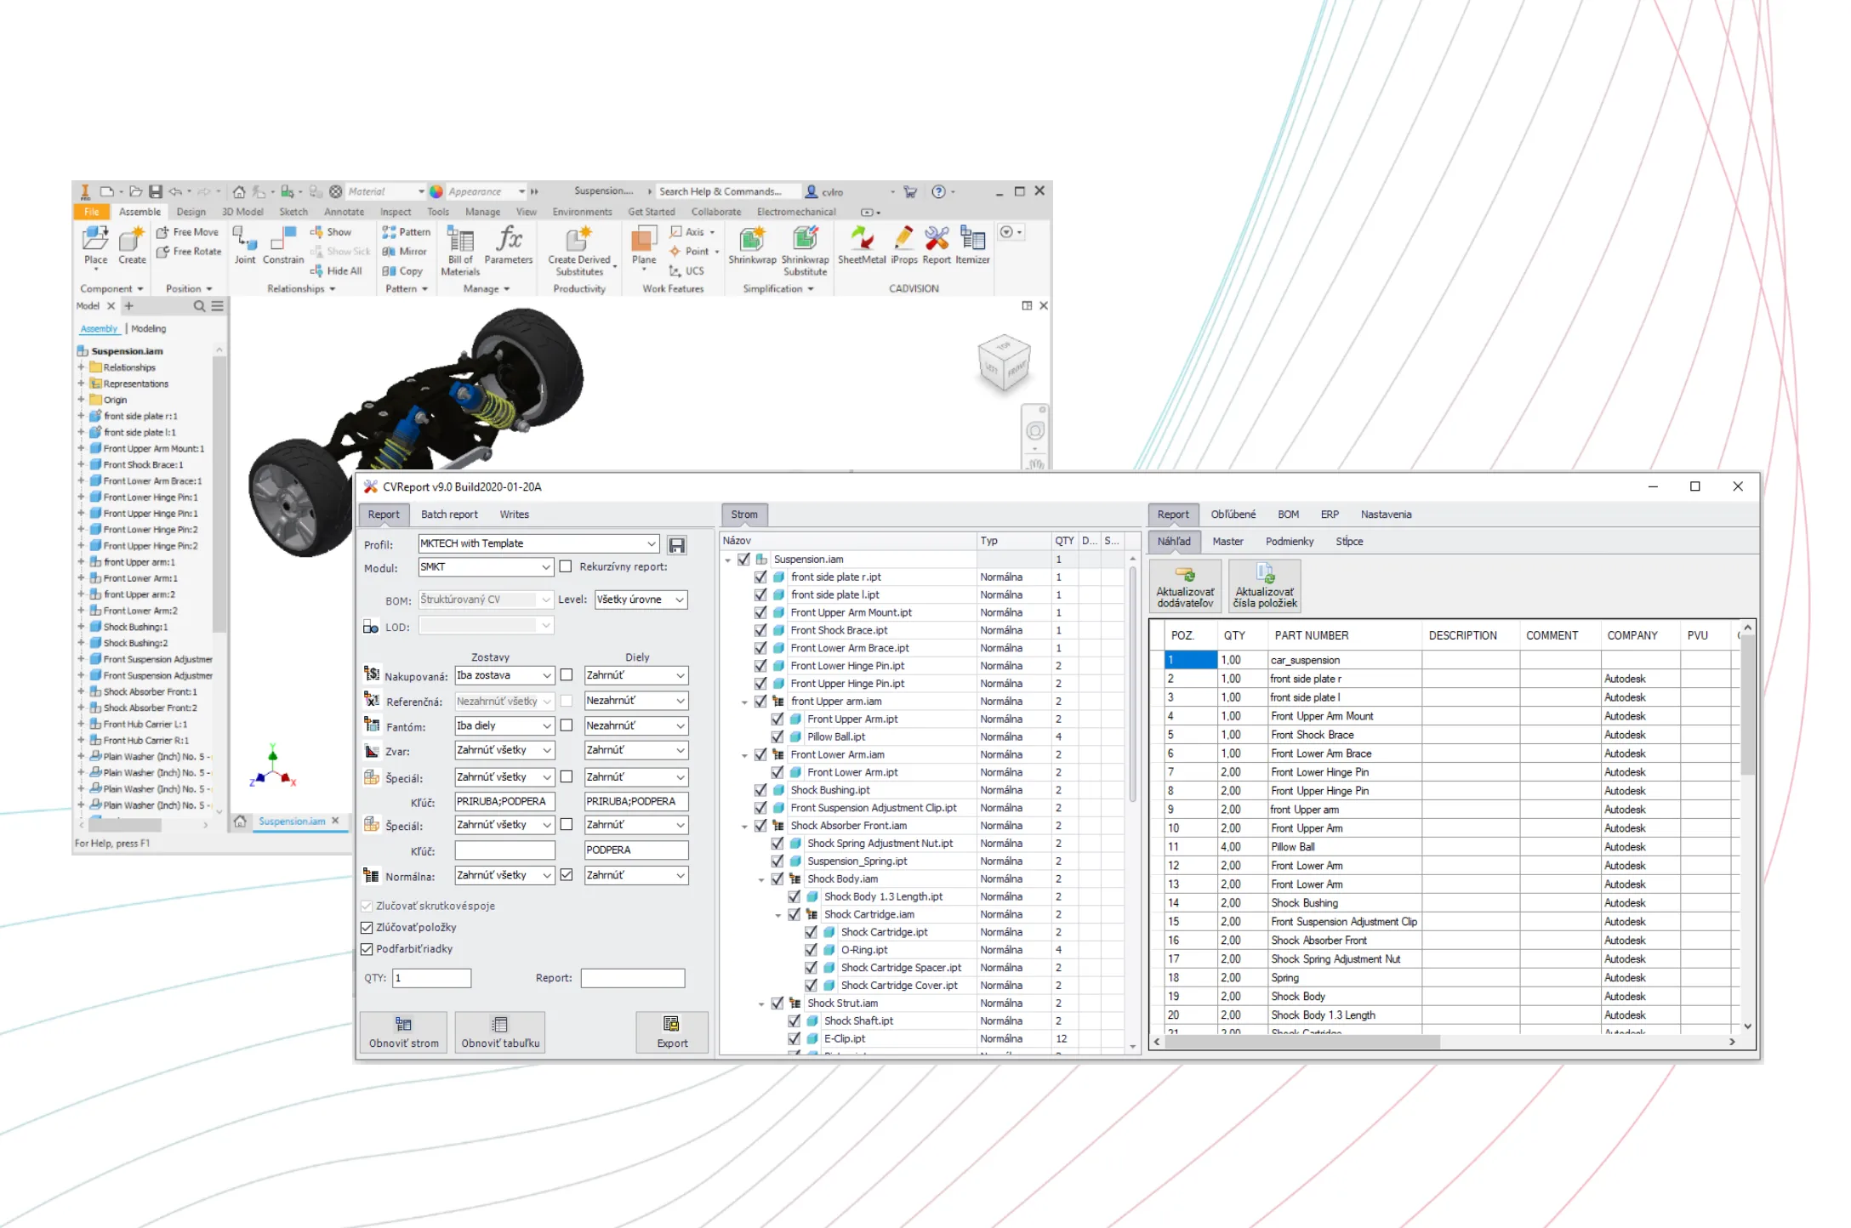This screenshot has width=1851, height=1228.
Task: Click the Obnoviť strom button
Action: (404, 1032)
